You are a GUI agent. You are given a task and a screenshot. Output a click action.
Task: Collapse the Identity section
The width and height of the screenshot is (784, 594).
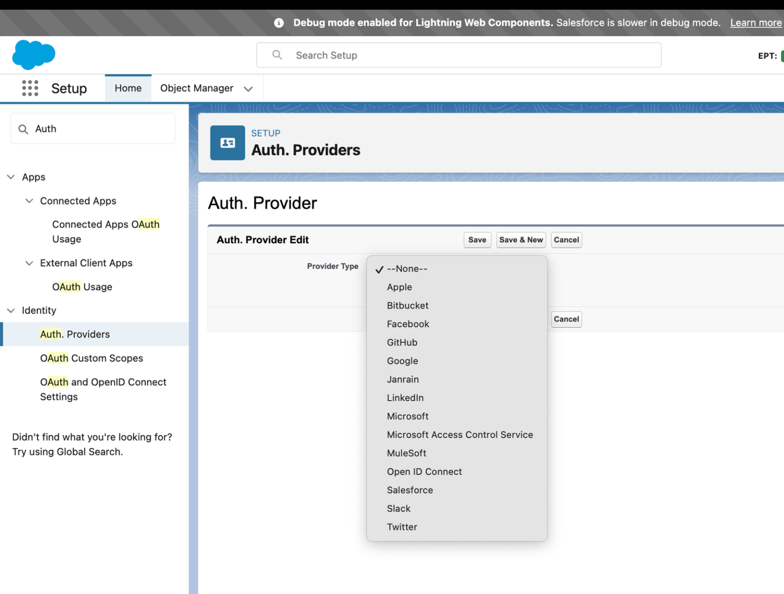coord(11,310)
